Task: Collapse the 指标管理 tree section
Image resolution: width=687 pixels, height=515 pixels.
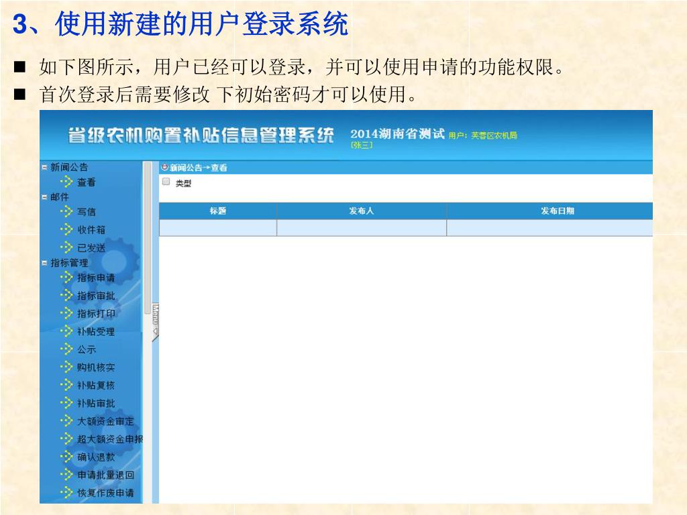Action: (x=45, y=264)
